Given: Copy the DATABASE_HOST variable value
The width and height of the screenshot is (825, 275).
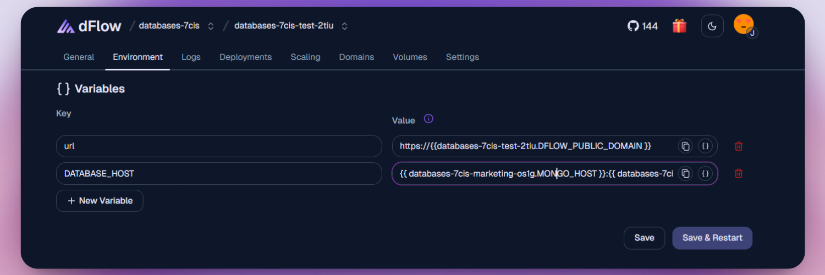Looking at the screenshot, I should point(685,173).
